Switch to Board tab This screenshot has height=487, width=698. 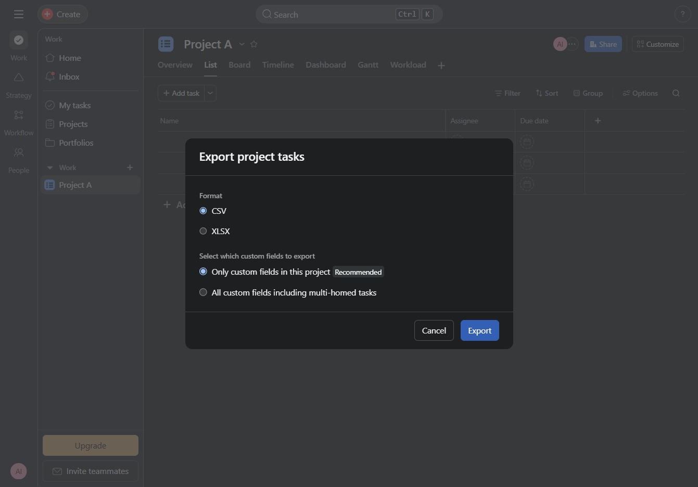click(239, 65)
